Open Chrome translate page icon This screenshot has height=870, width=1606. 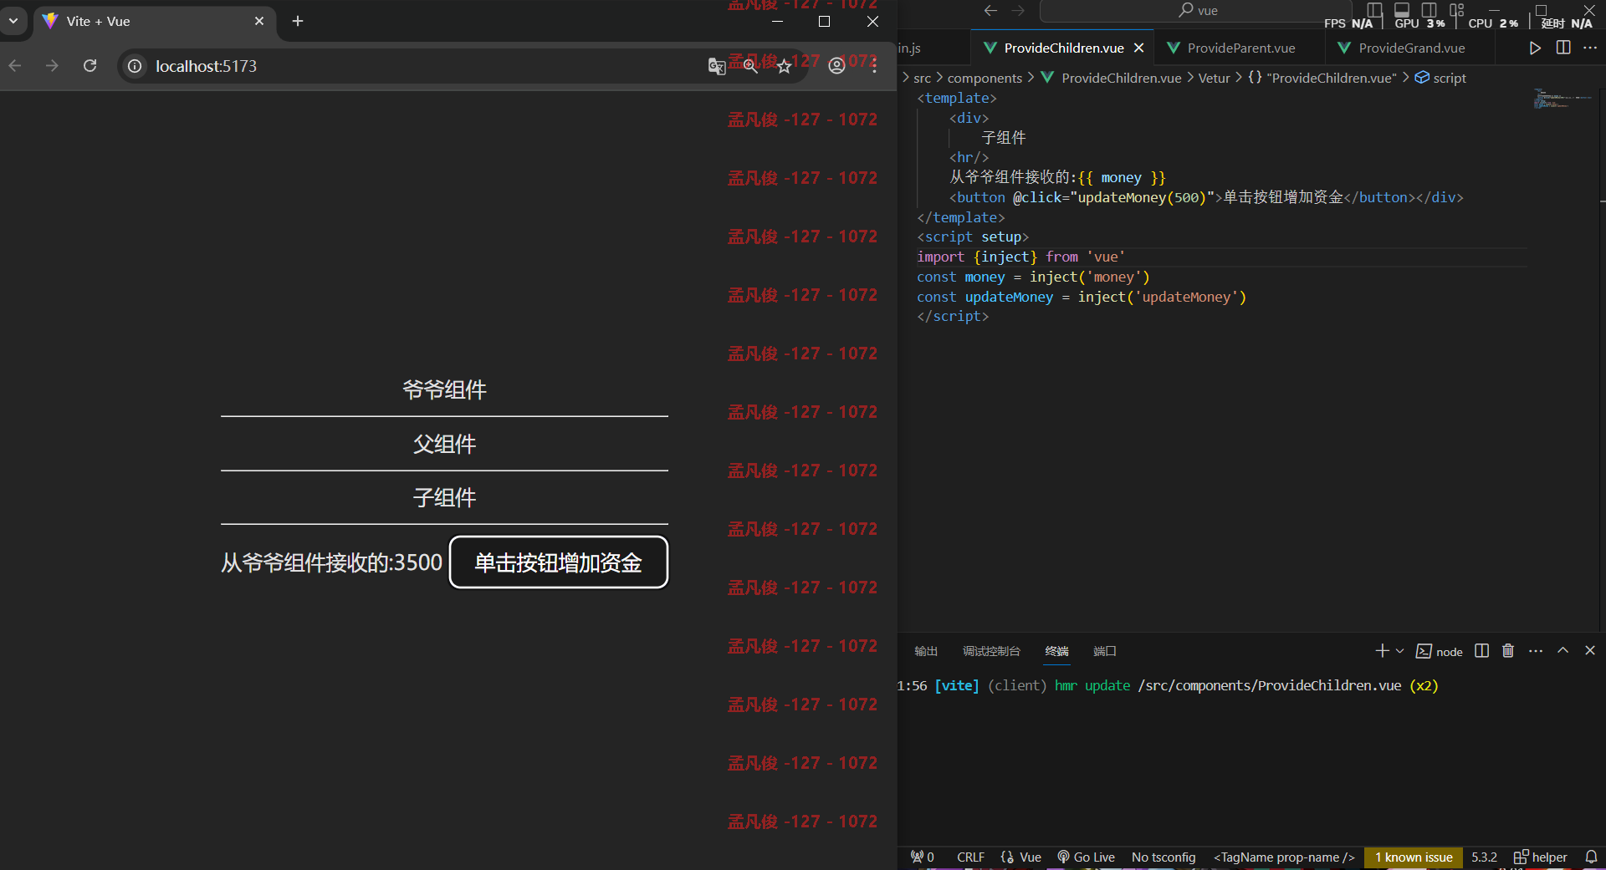click(717, 66)
